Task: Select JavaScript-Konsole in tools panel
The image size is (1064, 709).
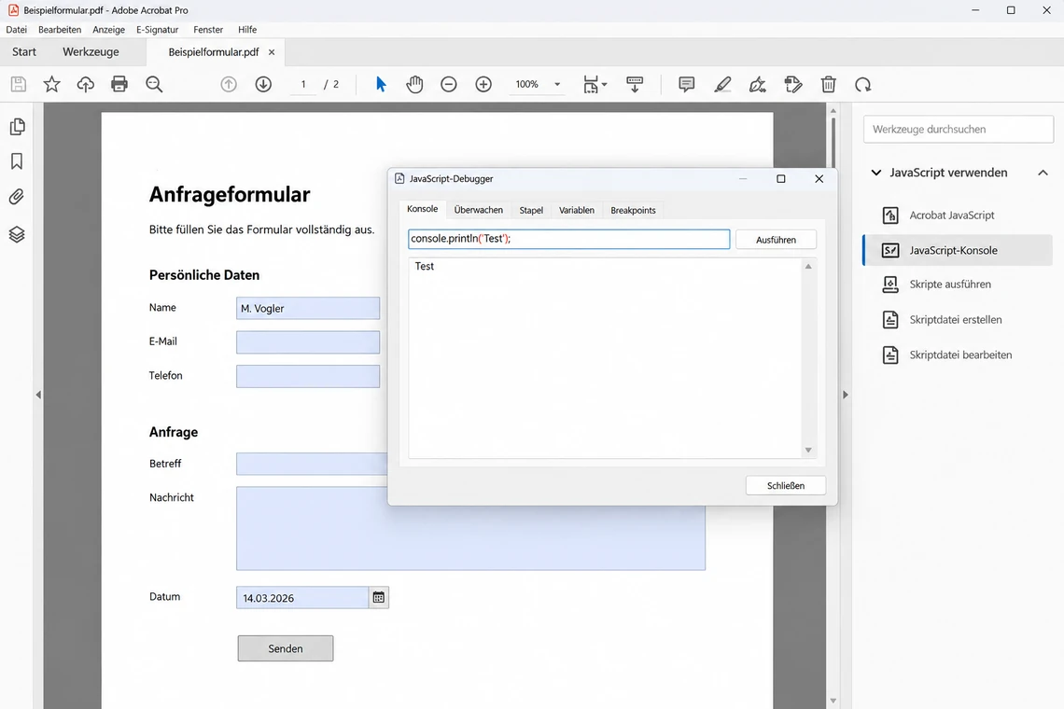Action: coord(958,250)
